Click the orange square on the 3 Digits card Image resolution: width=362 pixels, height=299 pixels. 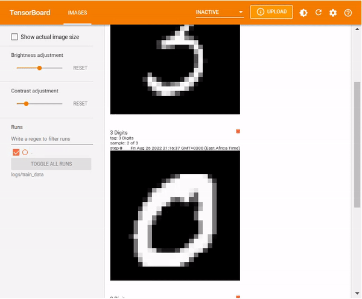[238, 132]
